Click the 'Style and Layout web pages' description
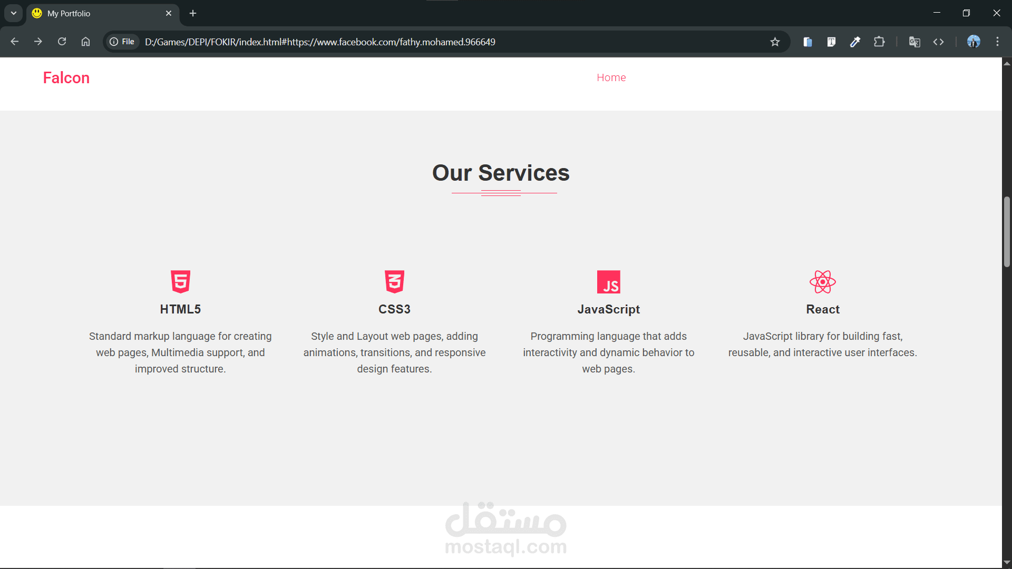Screen dimensions: 1012x569 (394, 352)
